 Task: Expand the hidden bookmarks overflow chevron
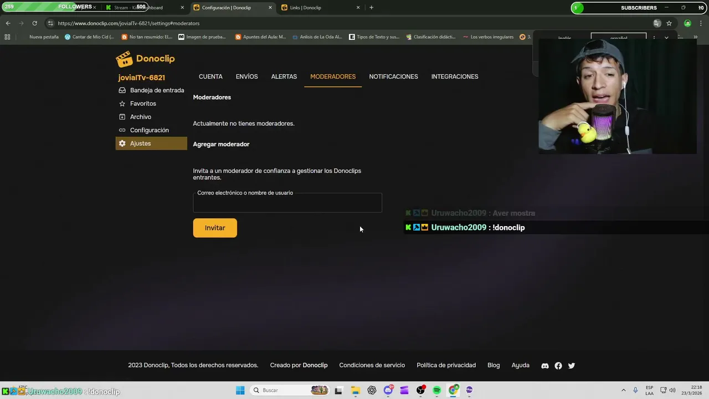tap(695, 37)
